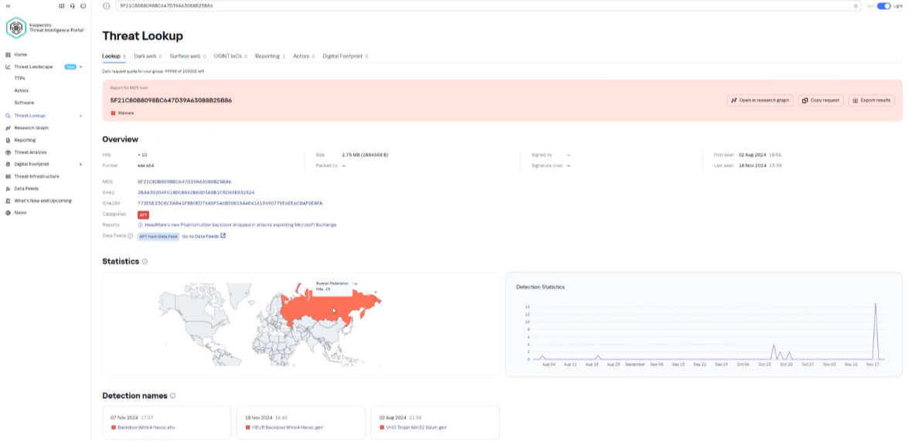This screenshot has height=441, width=909.
Task: Click red icon before Backdoor.Win64.Havoc.ehv
Action: pyautogui.click(x=113, y=427)
